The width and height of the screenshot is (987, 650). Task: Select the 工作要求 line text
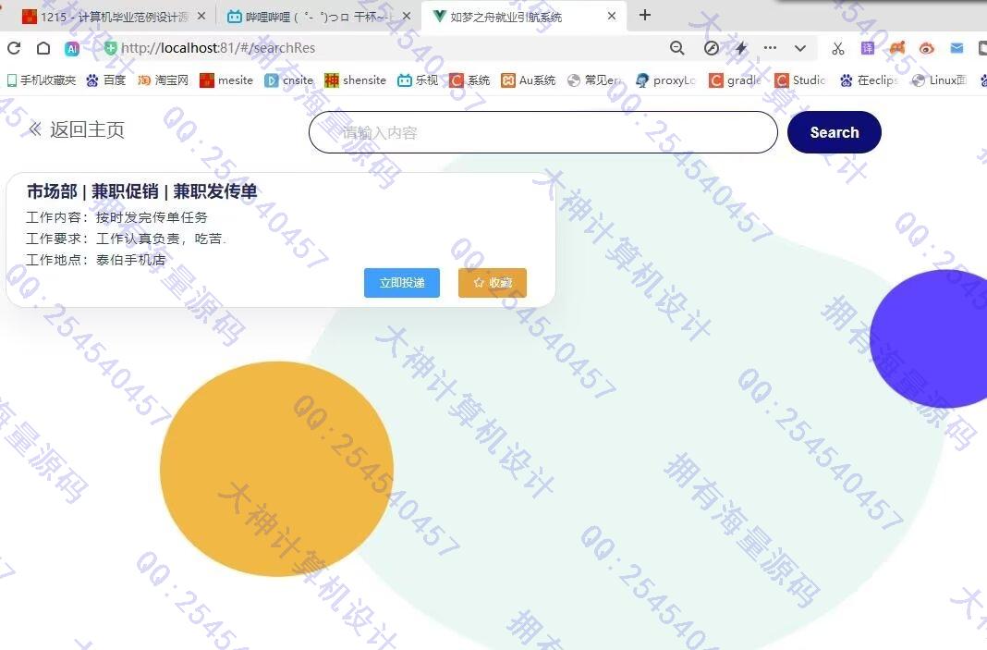click(126, 239)
